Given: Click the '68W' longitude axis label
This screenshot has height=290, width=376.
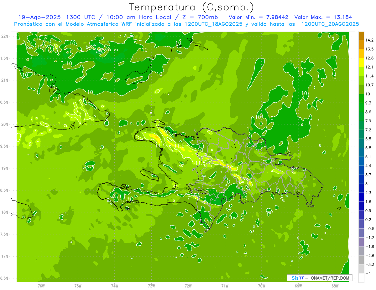Looking at the screenshot, I should pyautogui.click(x=335, y=286).
